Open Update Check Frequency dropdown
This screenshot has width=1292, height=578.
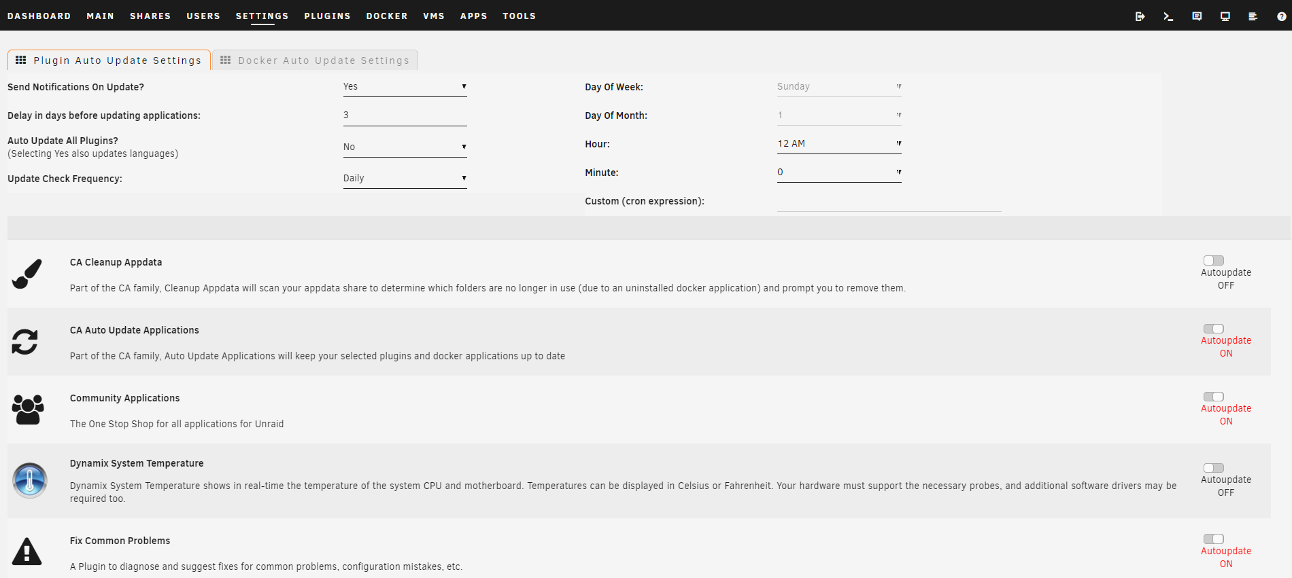pos(405,179)
